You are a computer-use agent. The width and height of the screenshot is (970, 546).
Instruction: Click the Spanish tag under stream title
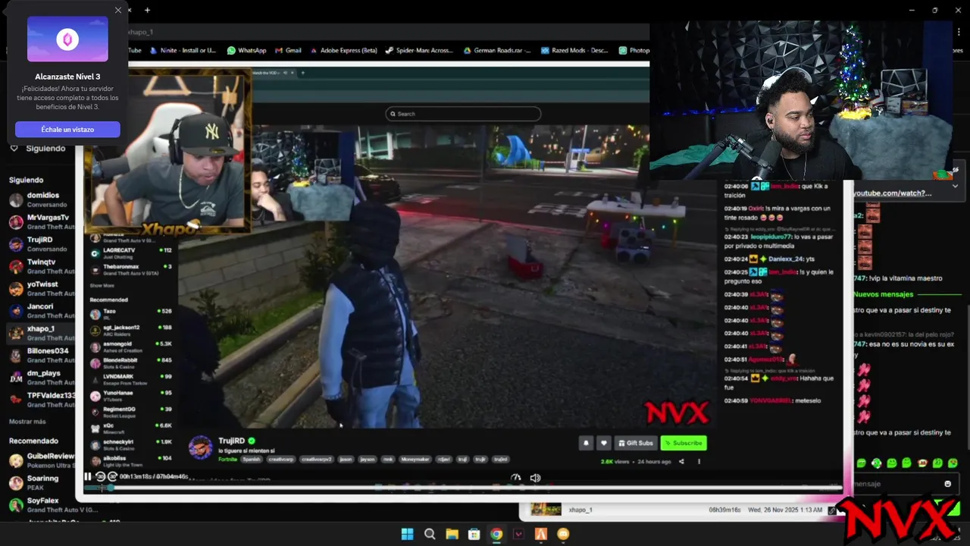251,460
